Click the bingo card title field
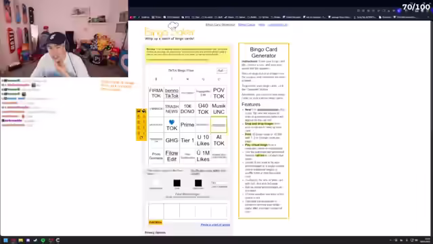The image size is (433, 244). coord(181,70)
